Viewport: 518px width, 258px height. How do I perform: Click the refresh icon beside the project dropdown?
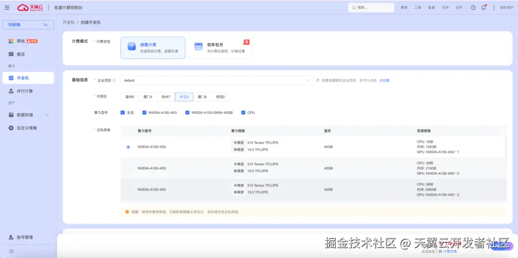[x=318, y=80]
